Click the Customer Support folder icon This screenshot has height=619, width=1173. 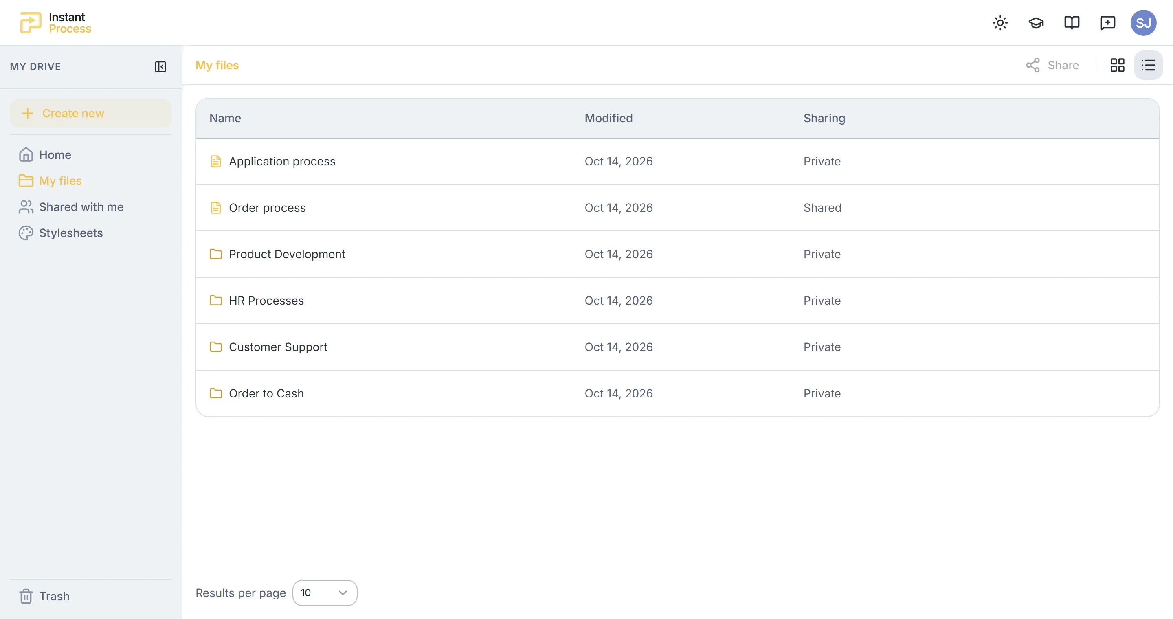[215, 347]
